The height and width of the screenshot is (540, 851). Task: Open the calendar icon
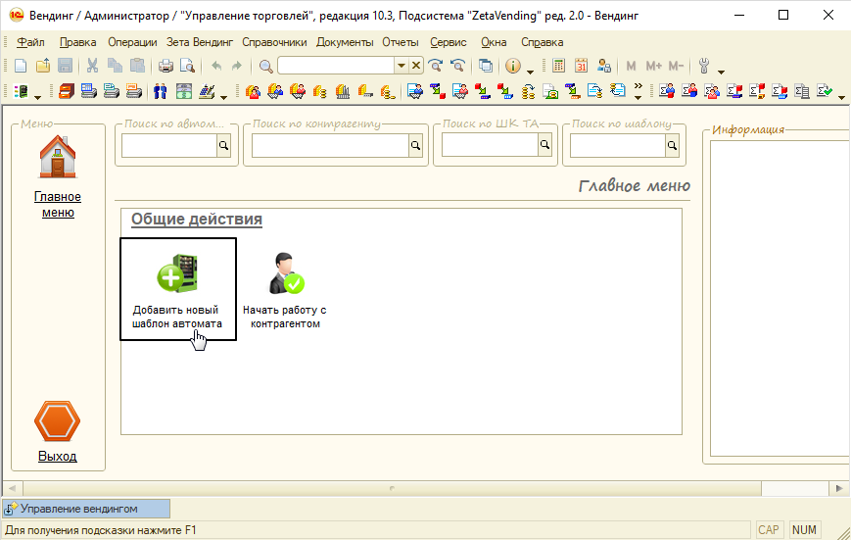[x=582, y=66]
